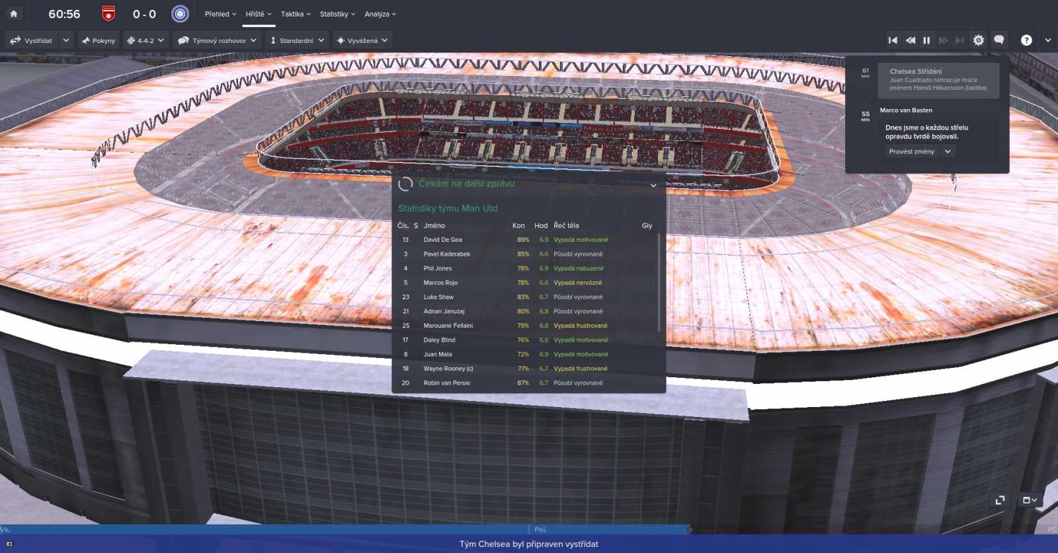This screenshot has width=1058, height=553.
Task: Open the 4-4-2 formation dropdown
Action: pos(145,40)
